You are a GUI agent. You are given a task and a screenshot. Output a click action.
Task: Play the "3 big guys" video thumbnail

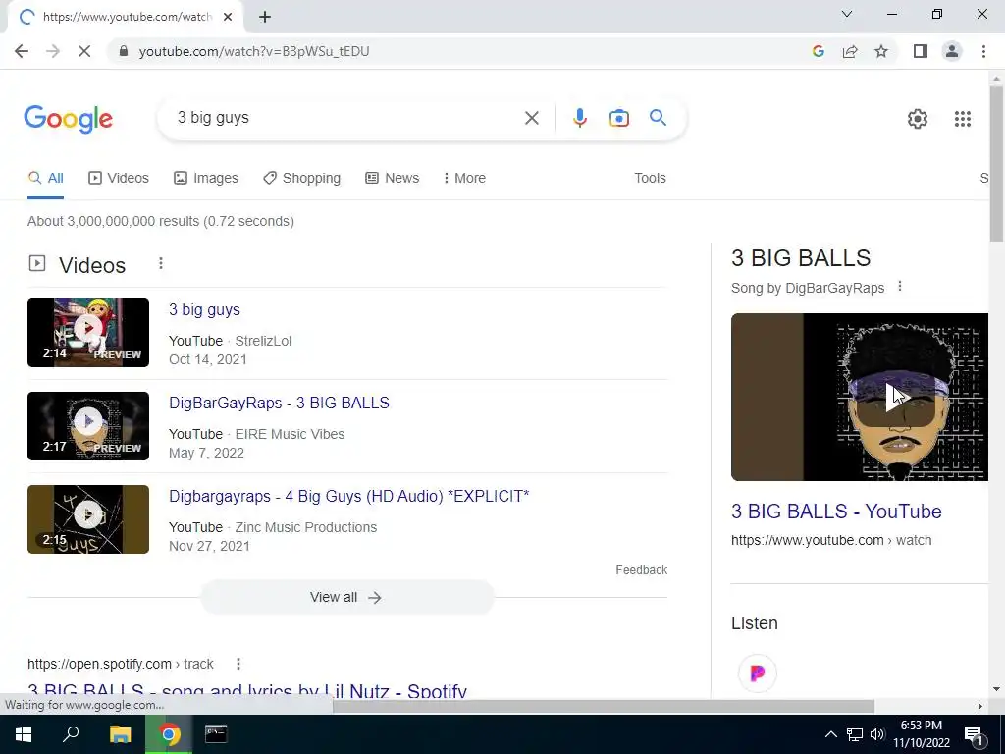(x=88, y=333)
